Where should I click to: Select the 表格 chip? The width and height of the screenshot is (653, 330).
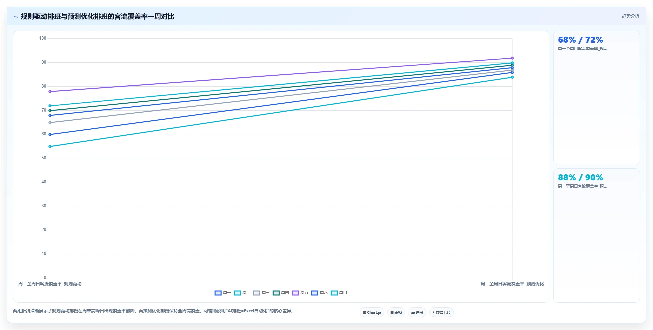[x=396, y=312]
